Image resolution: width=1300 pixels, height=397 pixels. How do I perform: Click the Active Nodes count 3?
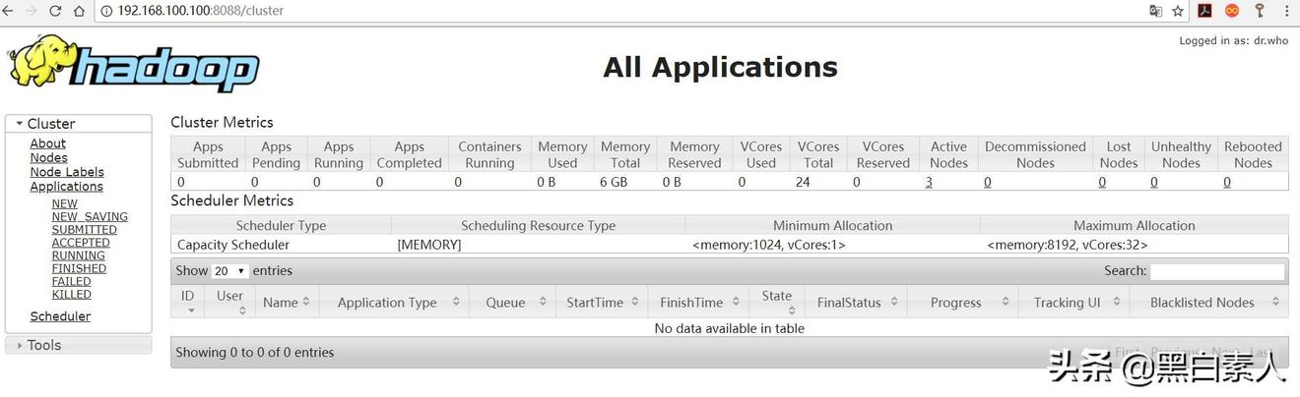pos(929,182)
